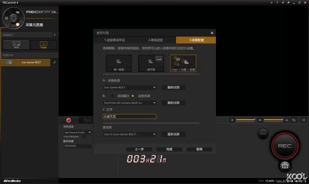Re-detect devices for source B
The width and height of the screenshot is (309, 184).
(x=173, y=103)
